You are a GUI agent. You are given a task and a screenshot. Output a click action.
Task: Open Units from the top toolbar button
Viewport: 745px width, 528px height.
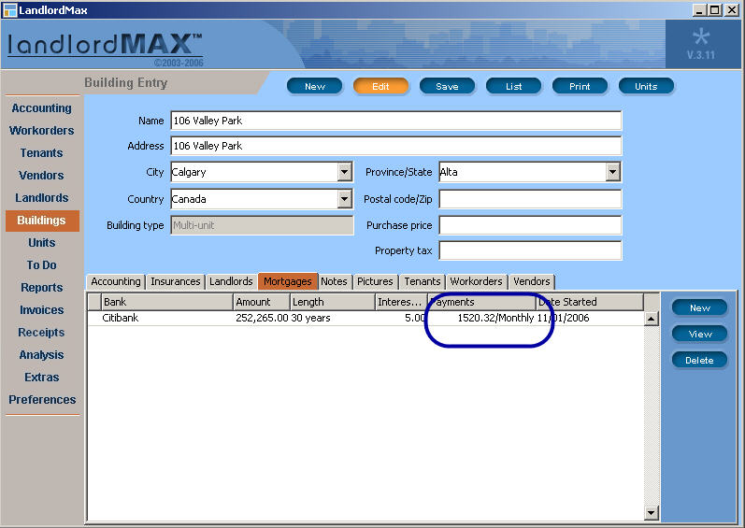tap(646, 86)
